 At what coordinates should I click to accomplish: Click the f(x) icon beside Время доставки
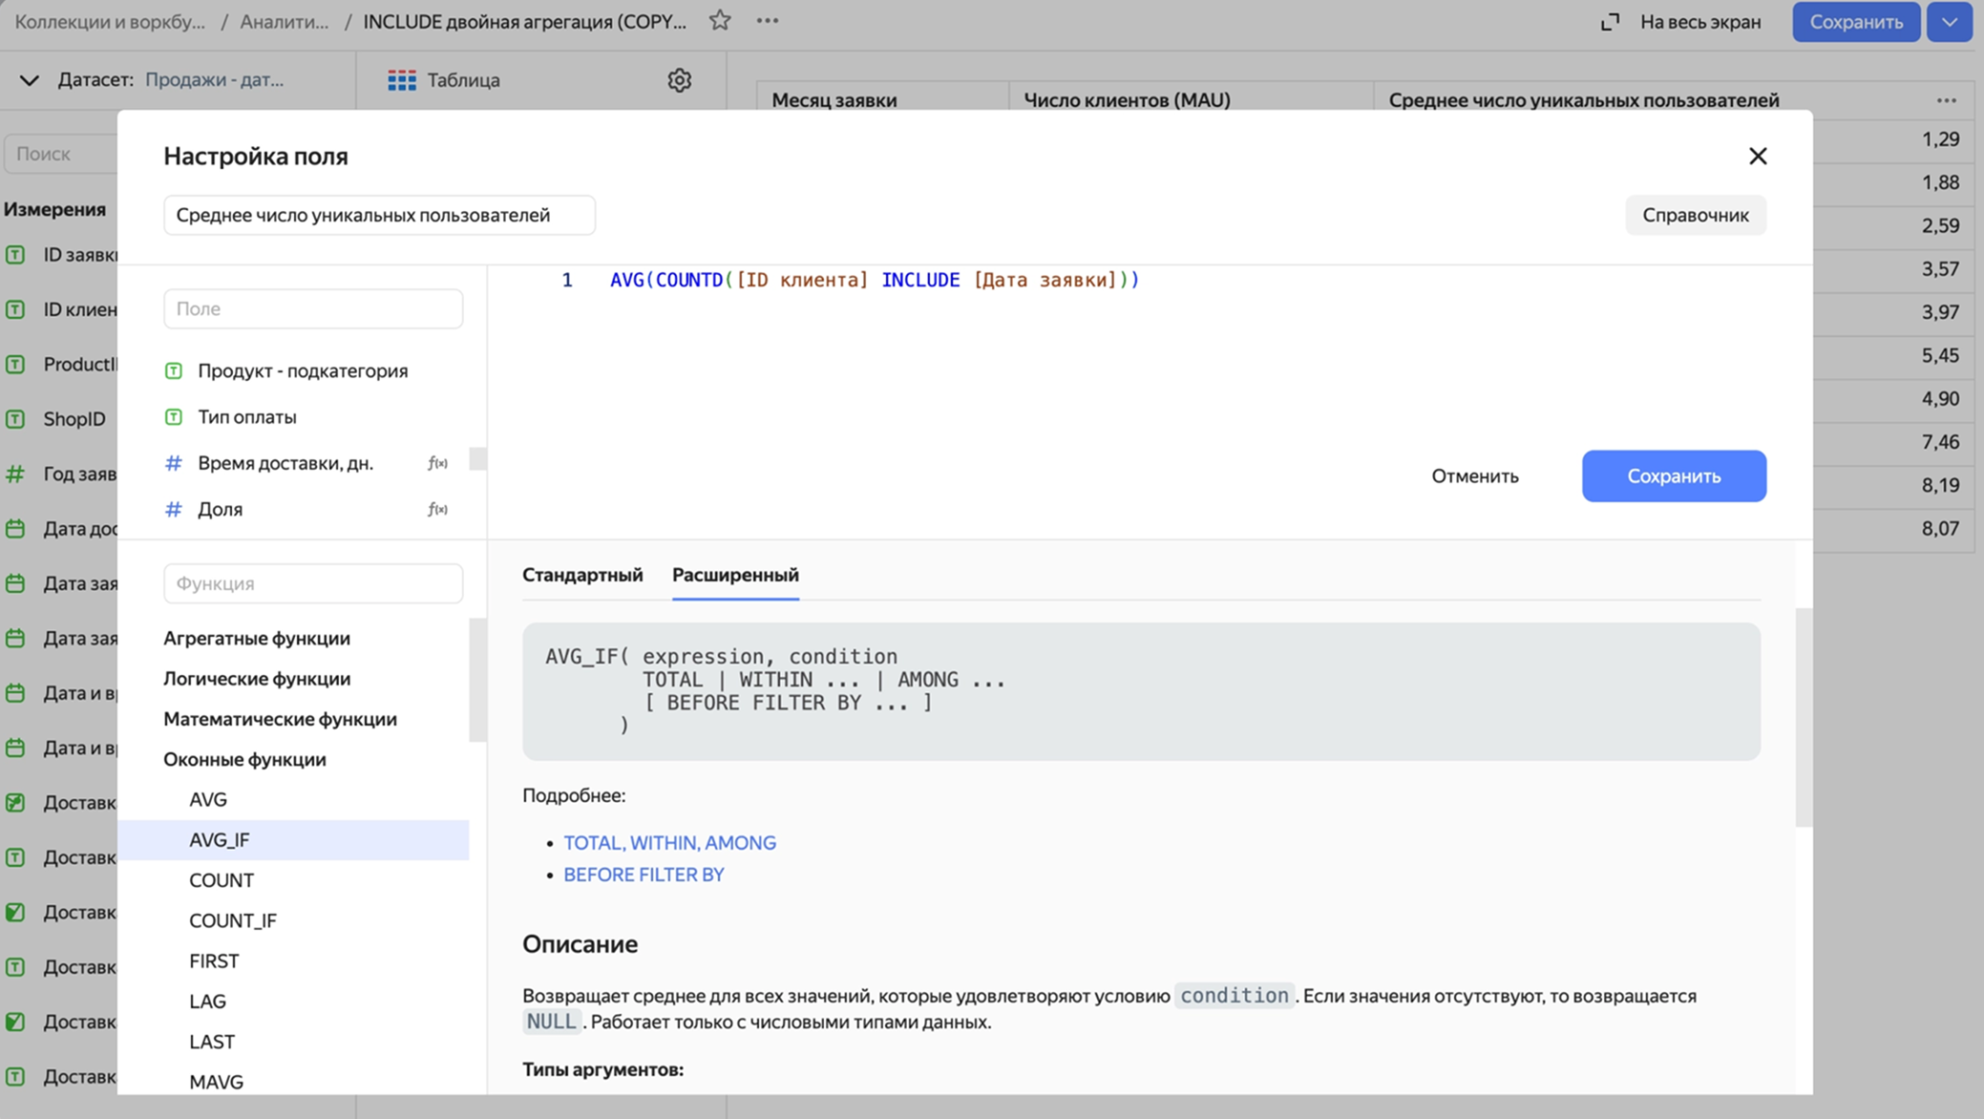click(439, 462)
